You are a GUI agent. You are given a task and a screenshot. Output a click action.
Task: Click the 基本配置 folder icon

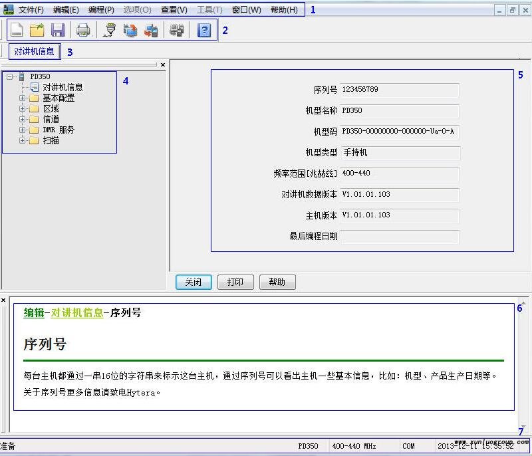[x=34, y=98]
